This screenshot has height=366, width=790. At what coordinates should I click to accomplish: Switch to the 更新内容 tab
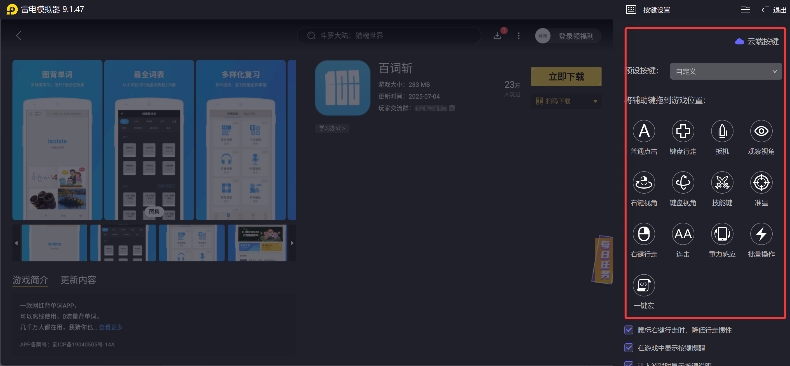point(78,280)
